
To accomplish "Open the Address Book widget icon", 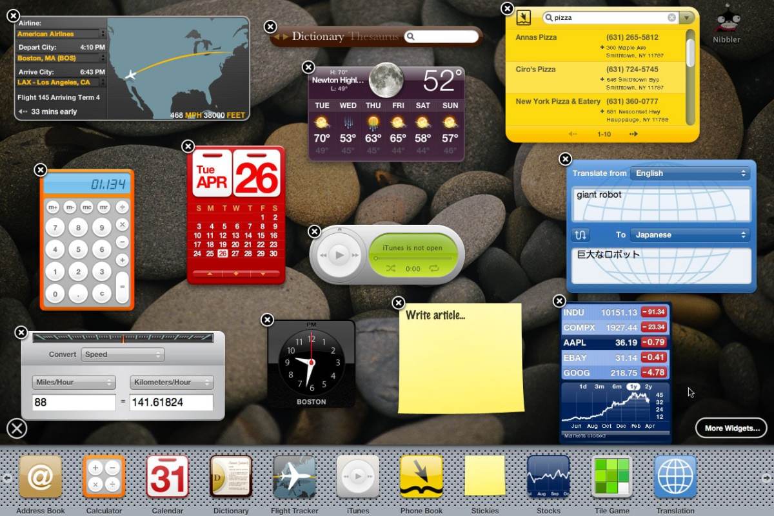I will click(40, 477).
